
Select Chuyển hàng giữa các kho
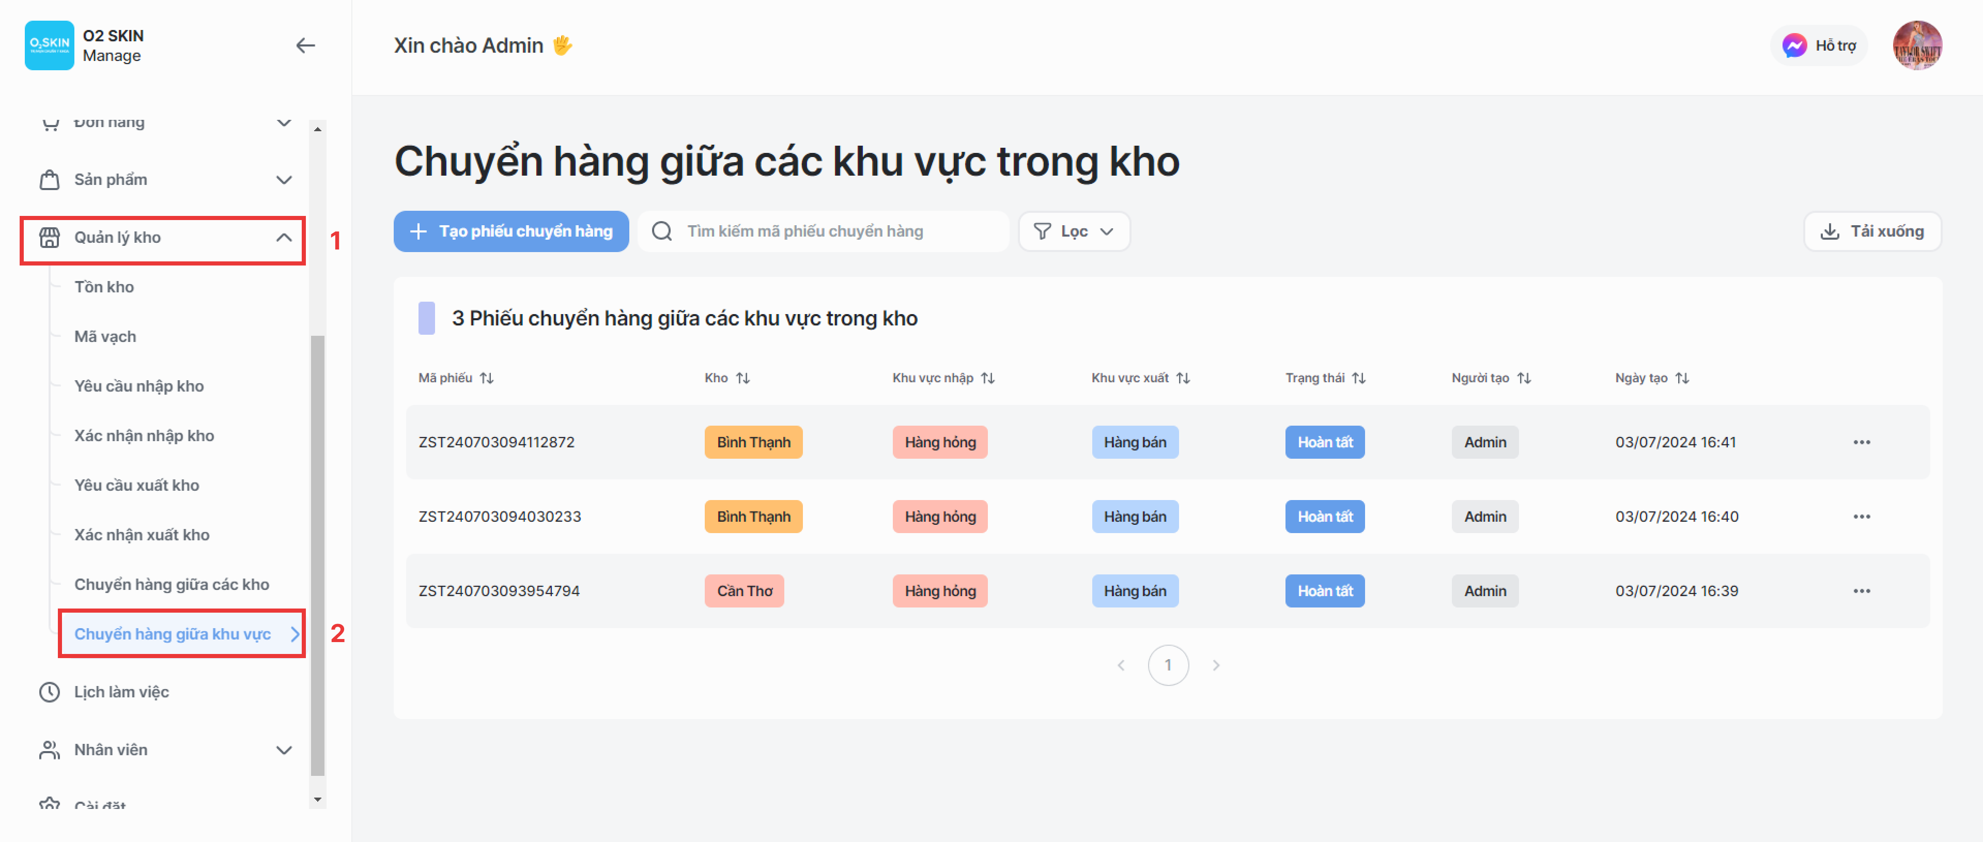click(x=172, y=585)
